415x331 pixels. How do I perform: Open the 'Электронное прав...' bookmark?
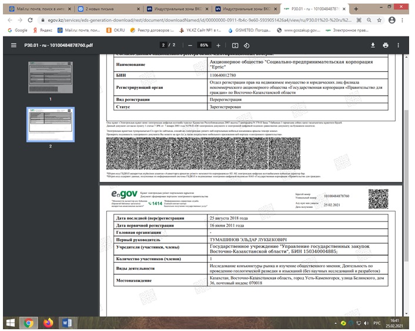pyautogui.click(x=347, y=31)
